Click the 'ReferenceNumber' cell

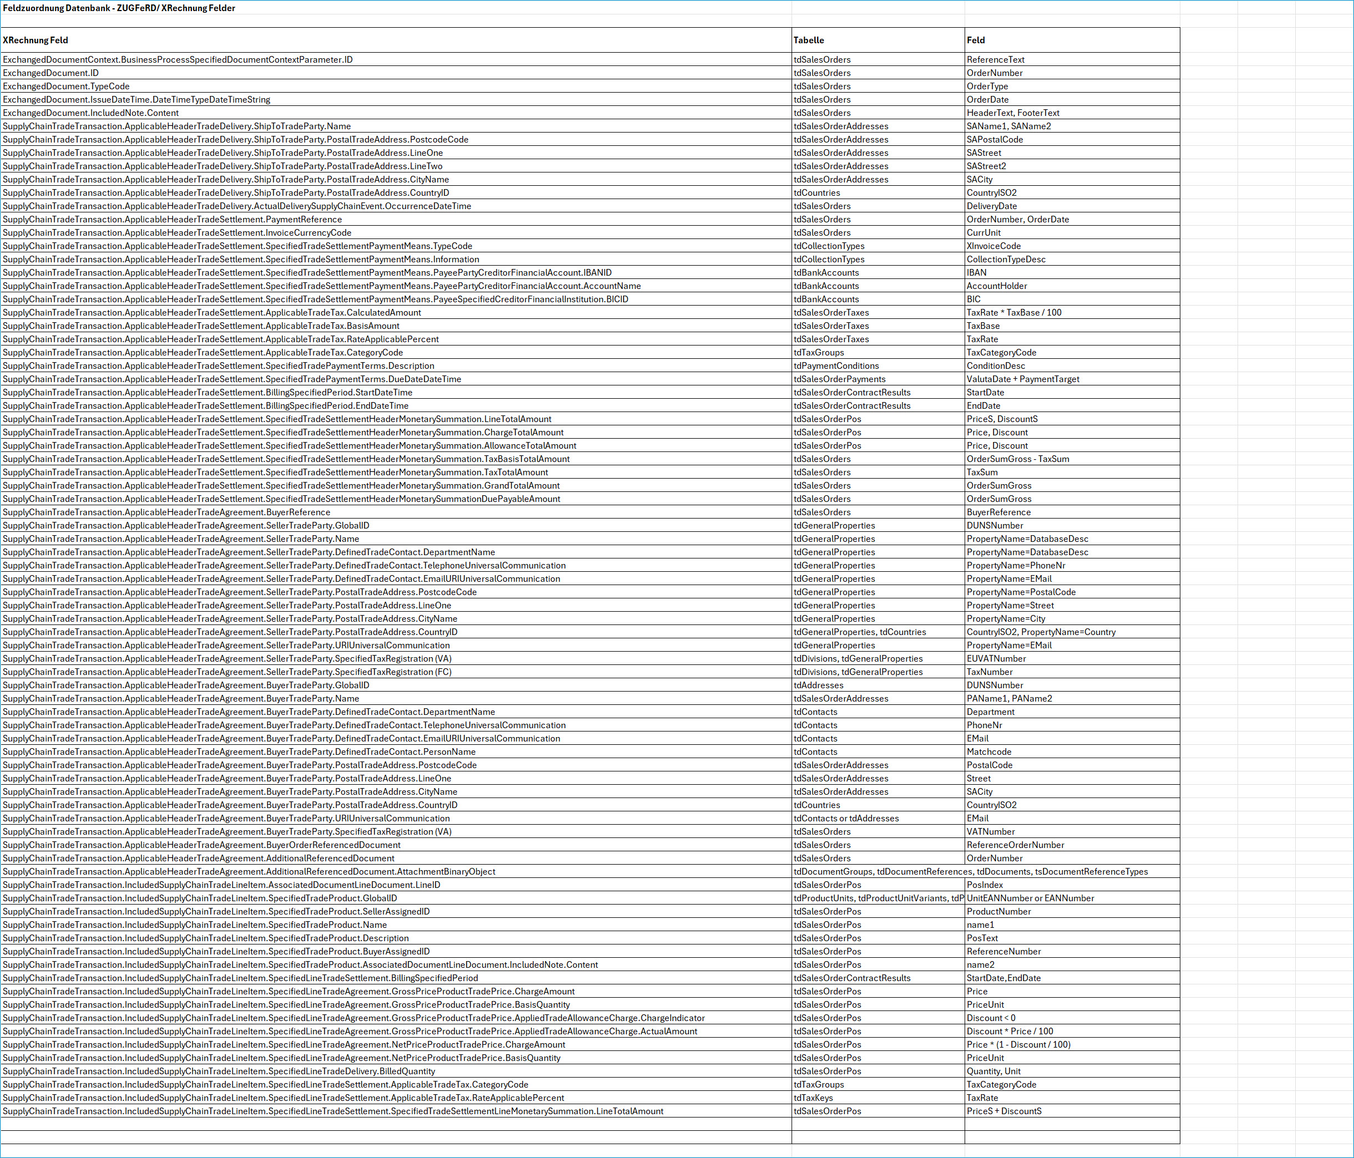point(1072,952)
